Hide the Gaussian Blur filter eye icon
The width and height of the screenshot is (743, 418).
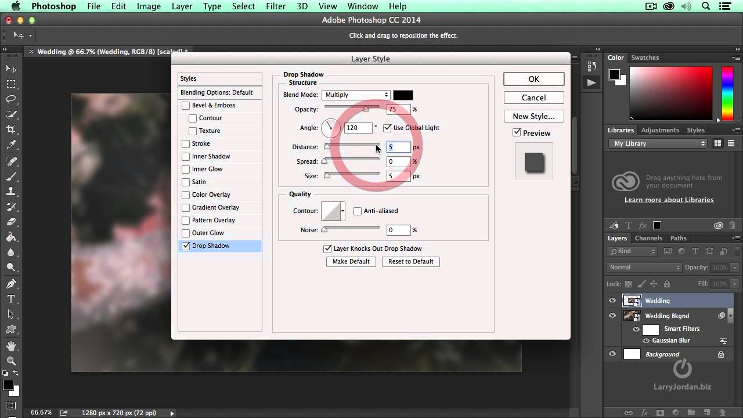point(646,341)
